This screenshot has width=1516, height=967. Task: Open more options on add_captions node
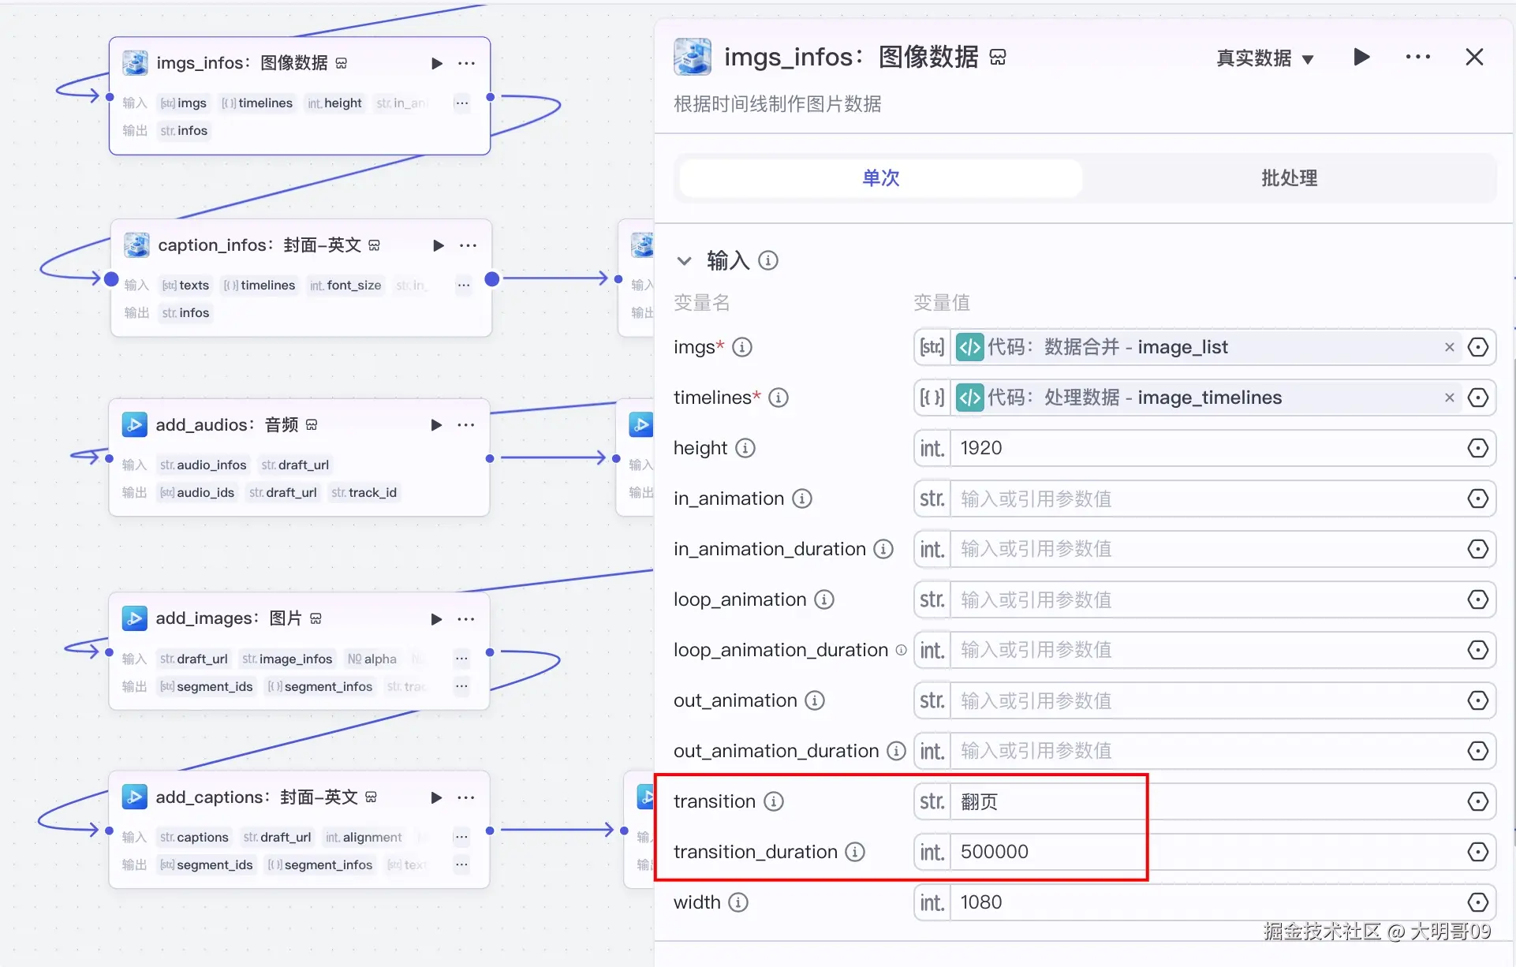[x=466, y=797]
